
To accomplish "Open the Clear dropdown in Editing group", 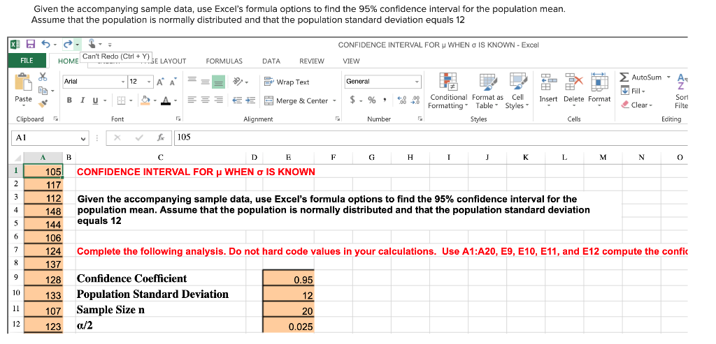I will [x=636, y=105].
